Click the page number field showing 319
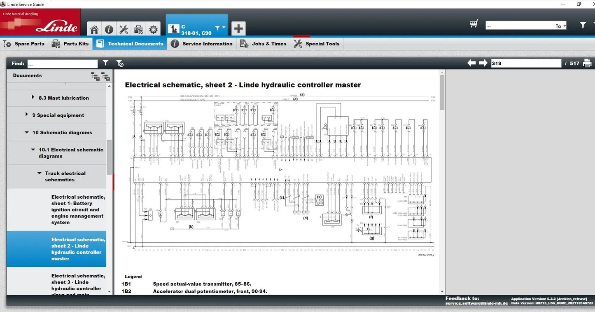The width and height of the screenshot is (595, 312). (x=526, y=63)
